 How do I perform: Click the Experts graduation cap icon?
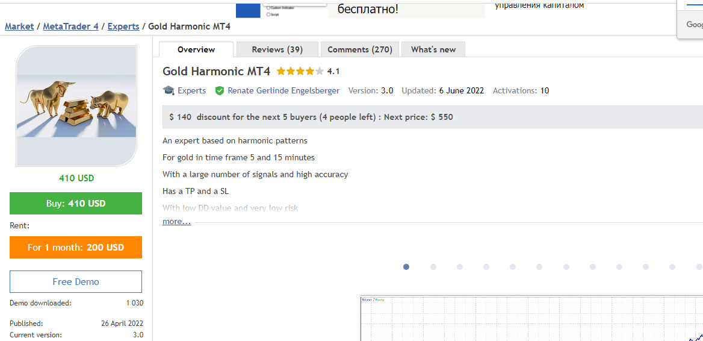[169, 90]
